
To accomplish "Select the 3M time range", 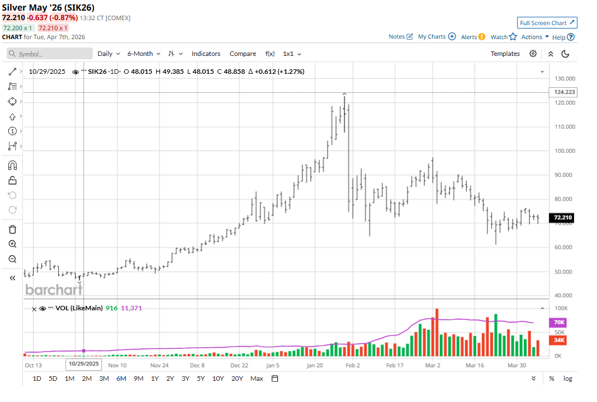I will (104, 379).
